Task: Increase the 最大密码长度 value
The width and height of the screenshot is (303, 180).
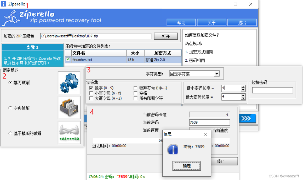Action: point(243,95)
